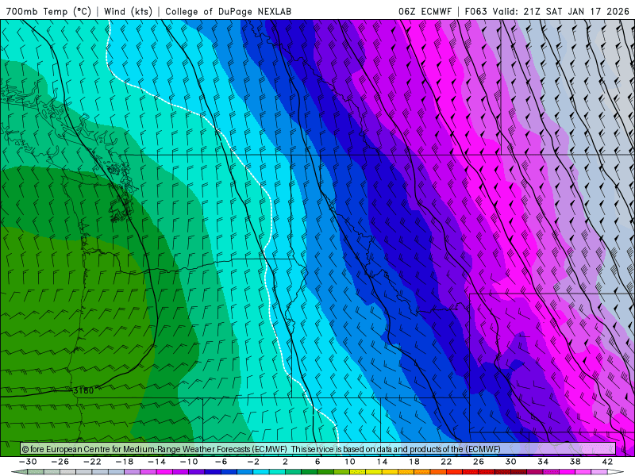Click the "06Z ECMWF" model run label
635x476 pixels.
[x=425, y=11]
